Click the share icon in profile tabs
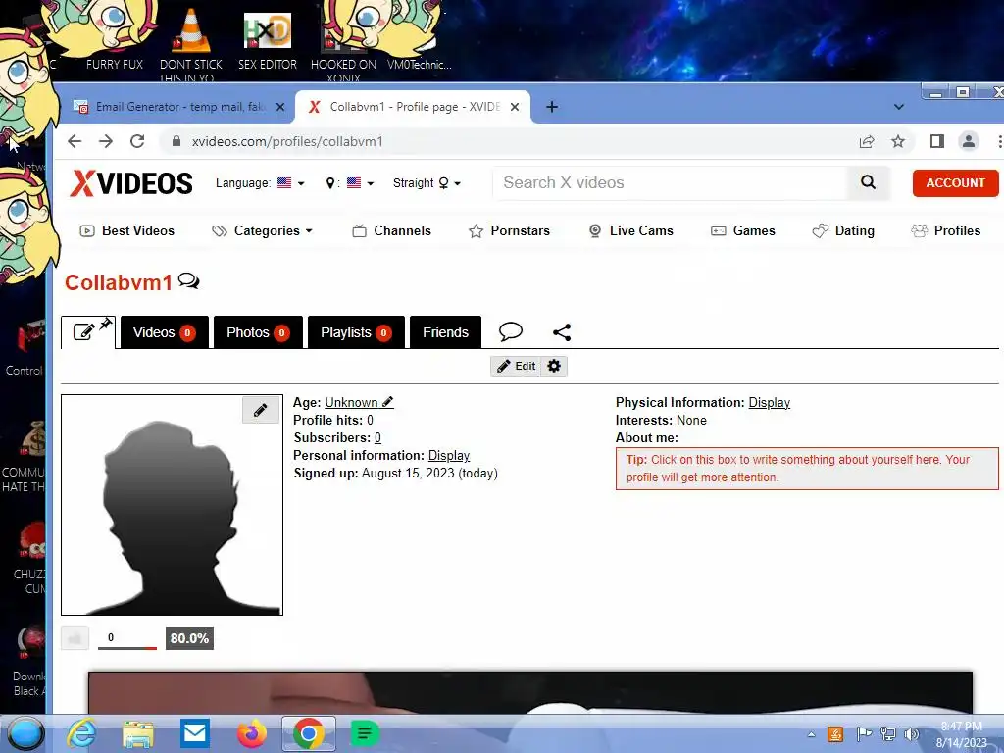The image size is (1004, 753). [562, 332]
